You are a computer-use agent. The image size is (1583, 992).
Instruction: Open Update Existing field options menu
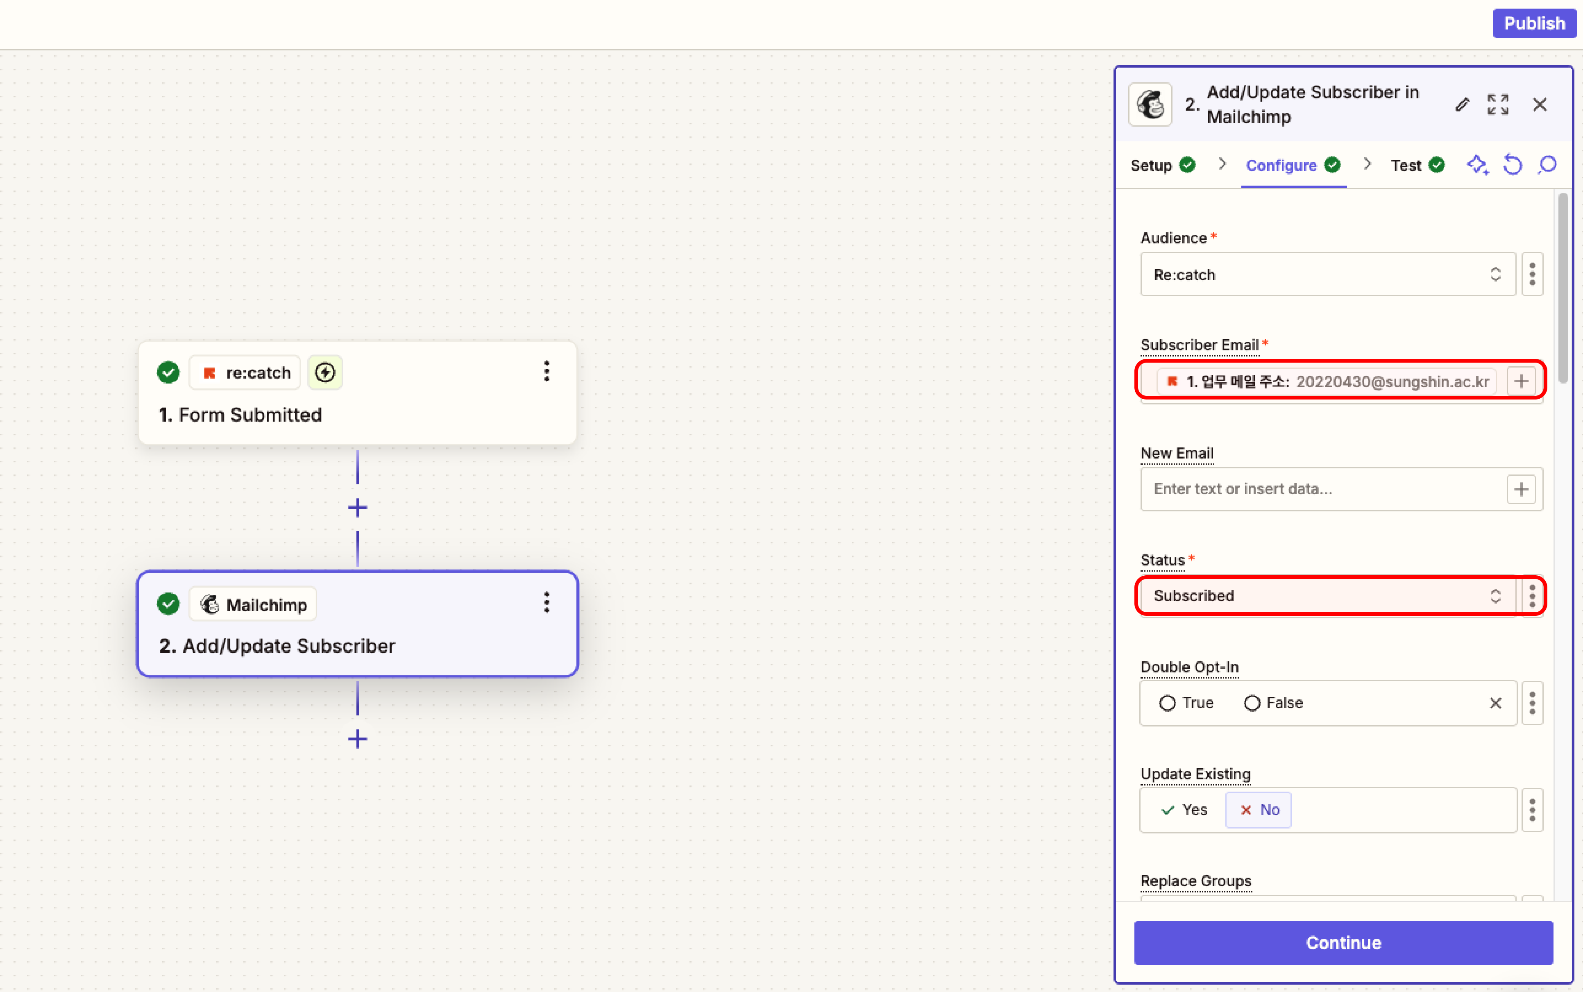pyautogui.click(x=1532, y=810)
